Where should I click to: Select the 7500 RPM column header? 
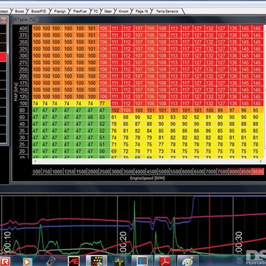[223, 172]
